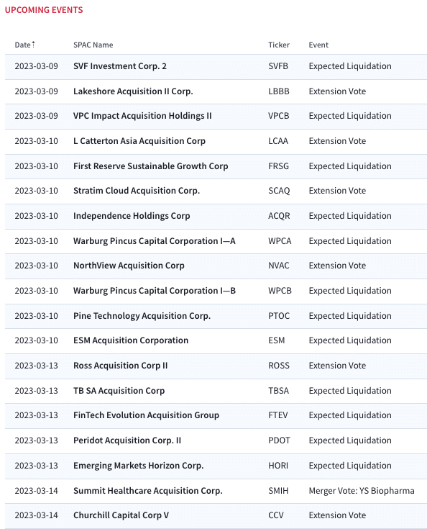
Task: Select ESM Acquisition Corporation entry
Action: click(131, 340)
